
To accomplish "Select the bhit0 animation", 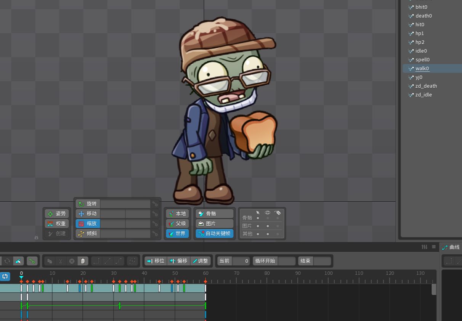I will (421, 7).
